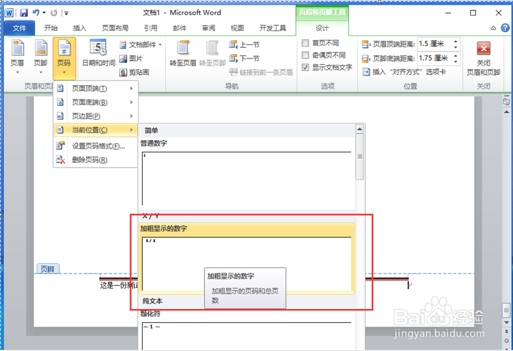Increase 页眉顶端距离 with the up spinner
The image size is (513, 351).
pos(455,41)
